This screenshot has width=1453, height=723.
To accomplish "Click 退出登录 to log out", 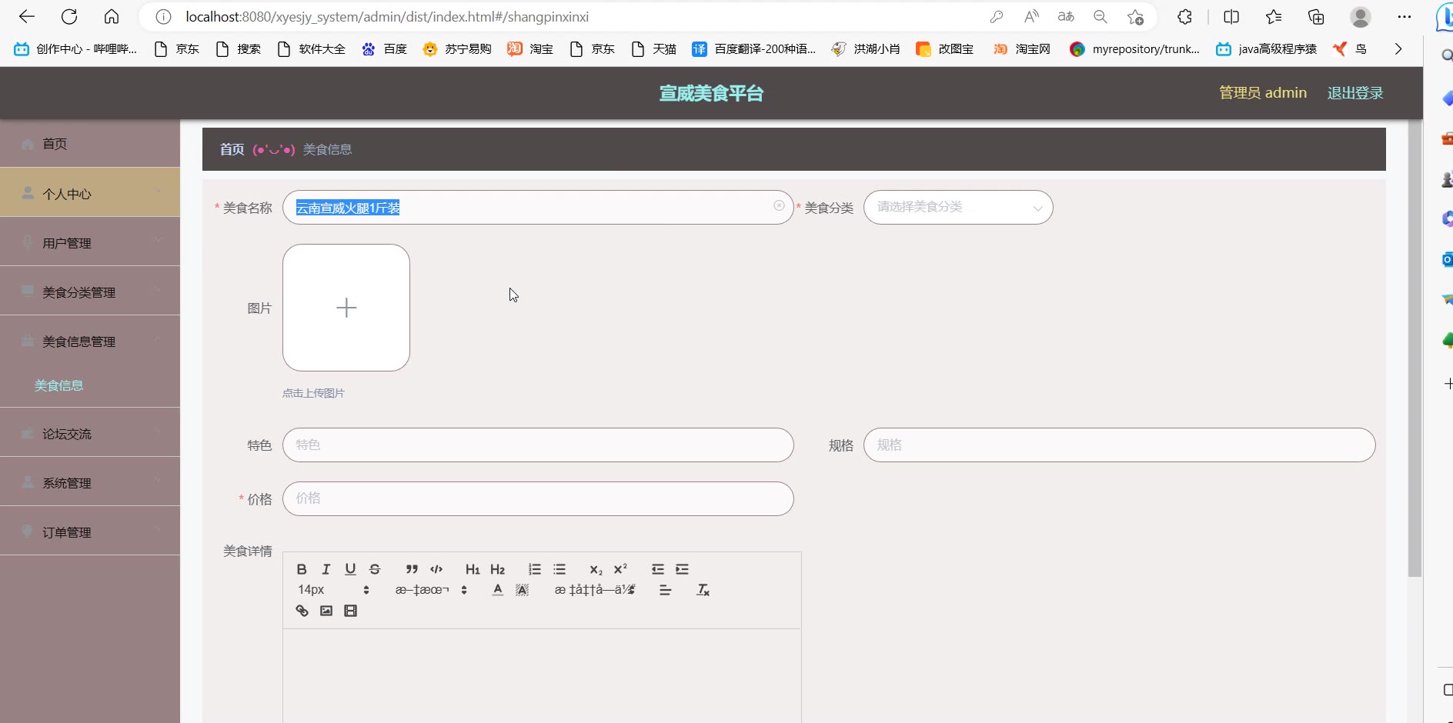I will [x=1355, y=93].
